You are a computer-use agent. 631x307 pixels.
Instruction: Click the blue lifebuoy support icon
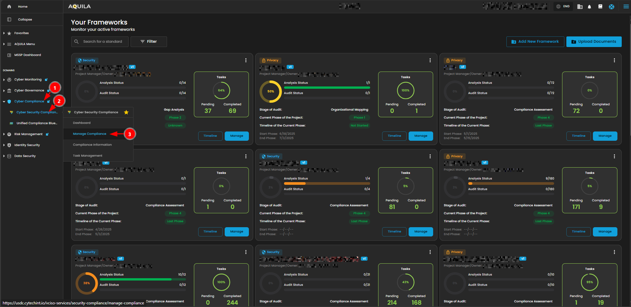[611, 7]
